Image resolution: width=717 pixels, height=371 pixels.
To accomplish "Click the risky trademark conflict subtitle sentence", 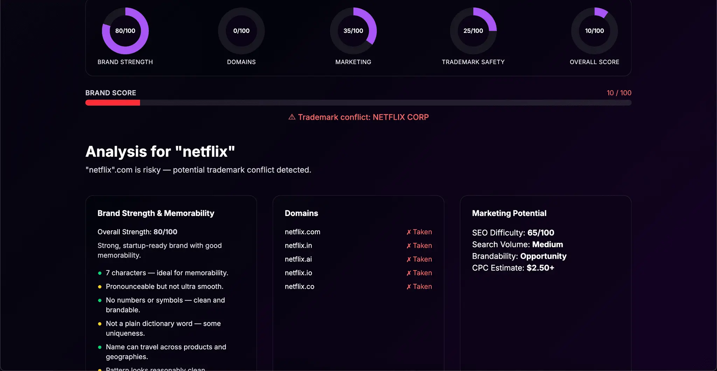I will tap(198, 170).
